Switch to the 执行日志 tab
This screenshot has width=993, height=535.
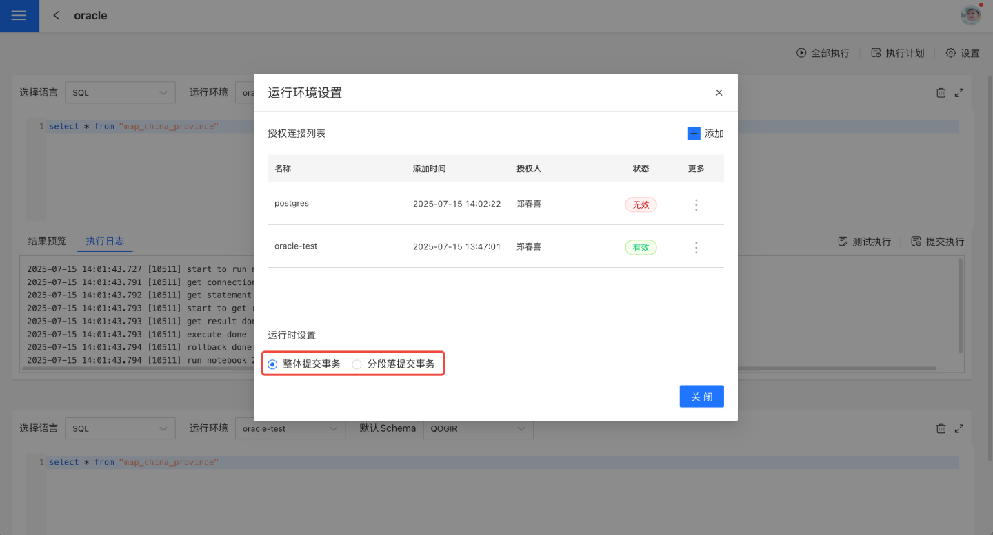click(105, 241)
